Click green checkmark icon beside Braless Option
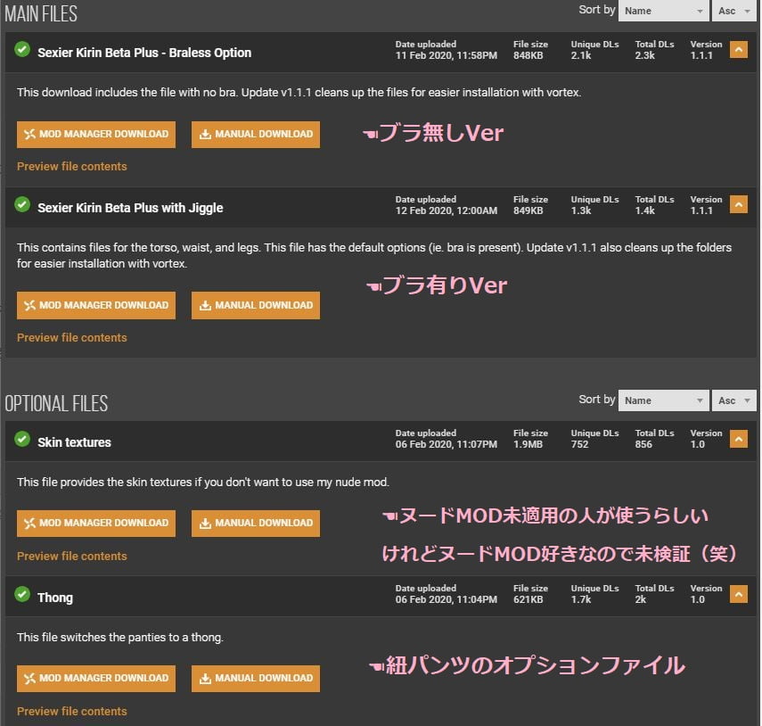762x726 pixels. coord(22,50)
